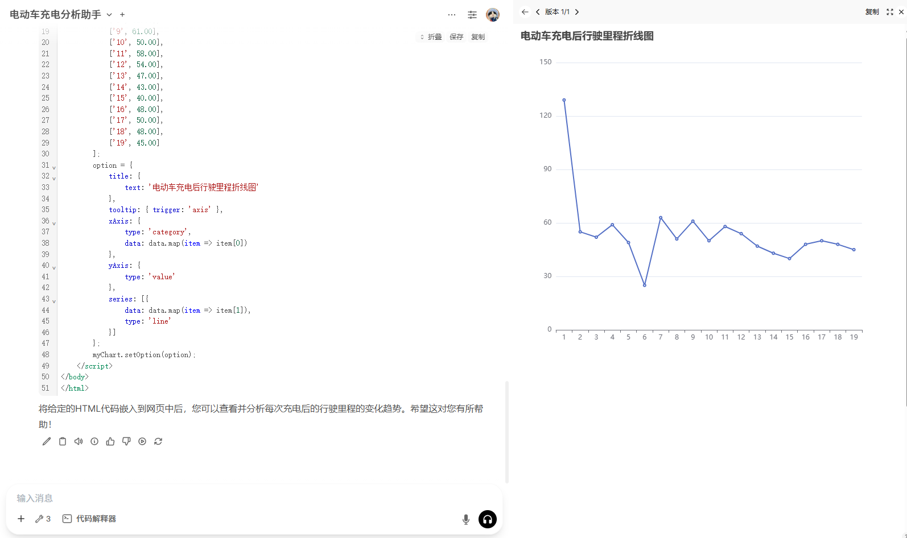Show message info circle icon
The width and height of the screenshot is (907, 538).
pos(94,441)
